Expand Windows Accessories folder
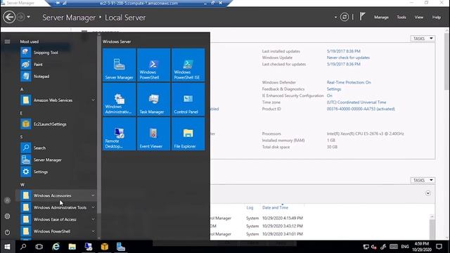The height and width of the screenshot is (253, 450). pyautogui.click(x=56, y=195)
